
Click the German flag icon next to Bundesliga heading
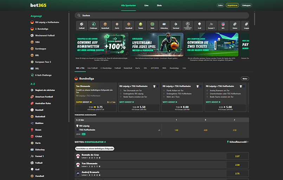point(76,78)
